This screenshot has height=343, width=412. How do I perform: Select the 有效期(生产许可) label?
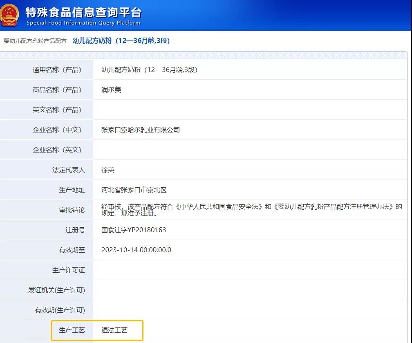click(x=60, y=310)
